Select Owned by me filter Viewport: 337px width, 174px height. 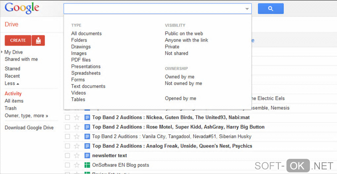(180, 77)
